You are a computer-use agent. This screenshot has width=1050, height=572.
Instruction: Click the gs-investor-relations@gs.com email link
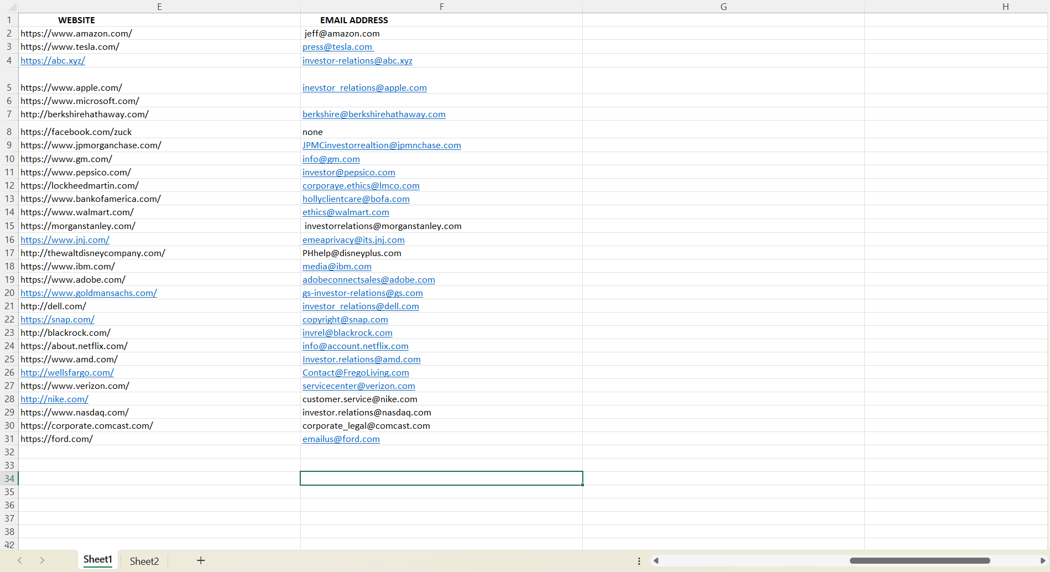click(362, 293)
